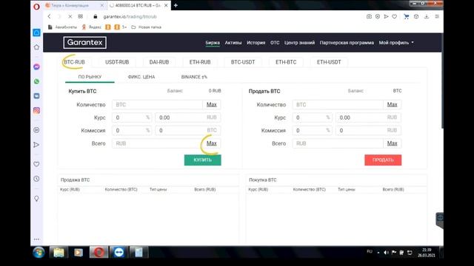The height and width of the screenshot is (266, 474).
Task: Click Max next to sell Количество
Action: click(x=392, y=105)
